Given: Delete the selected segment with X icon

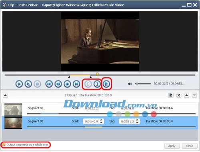Looking at the screenshot, I should (x=179, y=95).
